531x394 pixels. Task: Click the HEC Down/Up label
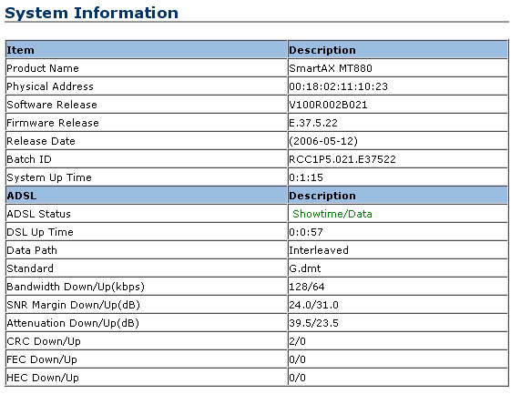pyautogui.click(x=43, y=378)
